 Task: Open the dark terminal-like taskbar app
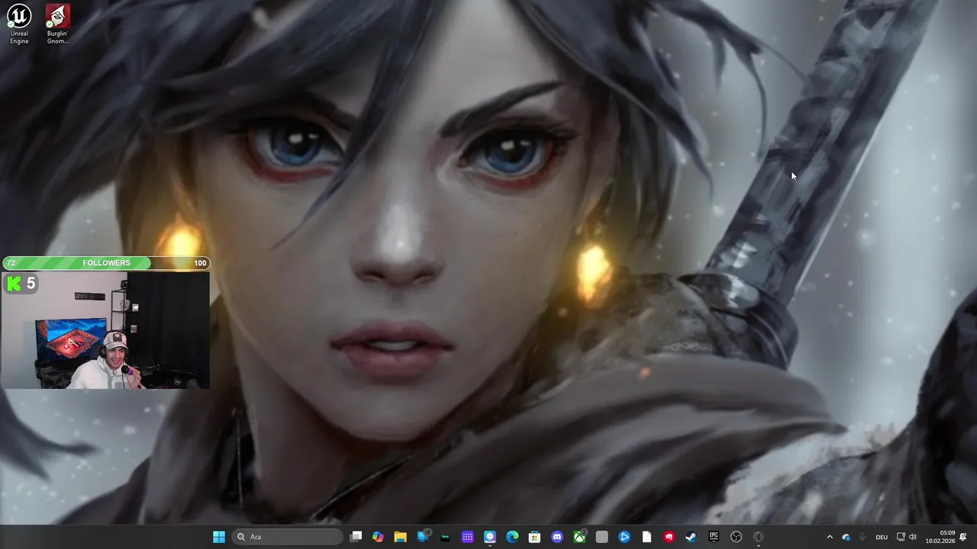click(x=445, y=537)
